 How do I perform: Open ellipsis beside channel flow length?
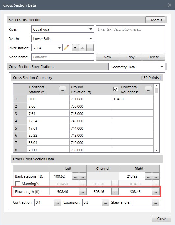115,192
